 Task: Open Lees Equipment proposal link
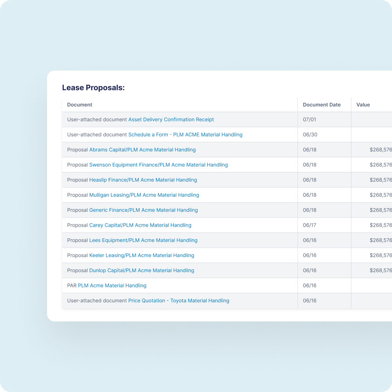click(x=143, y=240)
